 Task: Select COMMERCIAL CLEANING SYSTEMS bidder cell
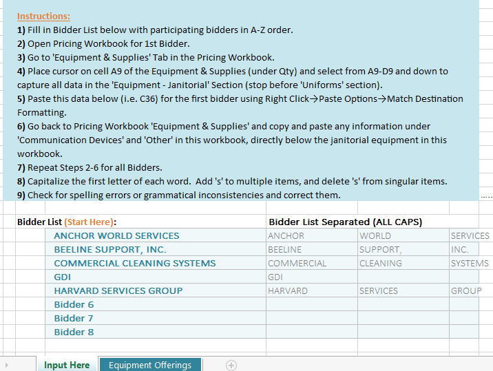coord(156,263)
